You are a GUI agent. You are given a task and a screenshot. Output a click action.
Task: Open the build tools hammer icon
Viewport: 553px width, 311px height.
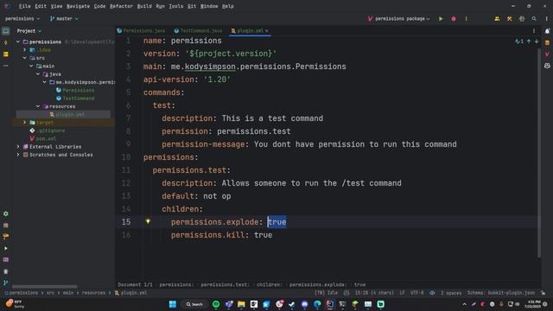[x=509, y=19]
